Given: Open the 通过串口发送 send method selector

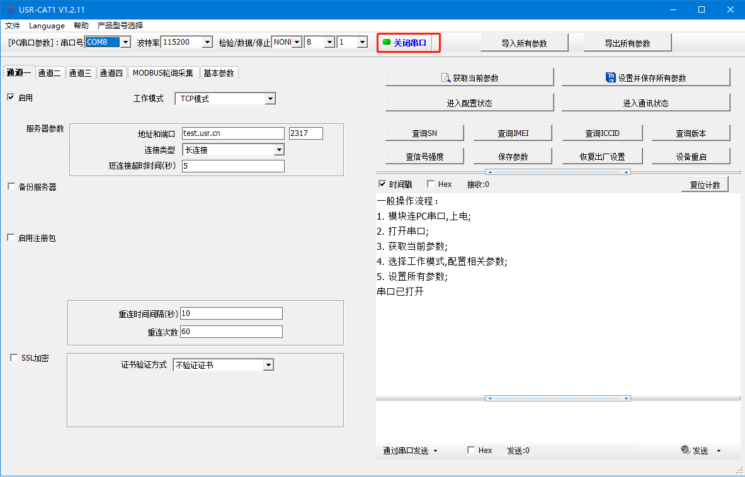Looking at the screenshot, I should (x=409, y=451).
